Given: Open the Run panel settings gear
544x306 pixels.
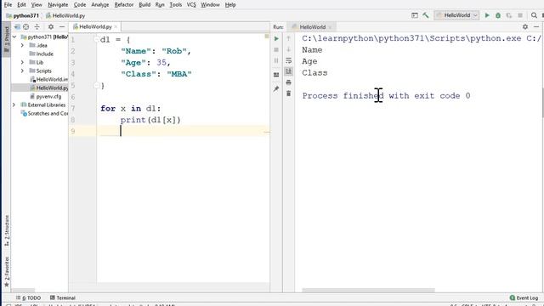Looking at the screenshot, I should pos(525,26).
